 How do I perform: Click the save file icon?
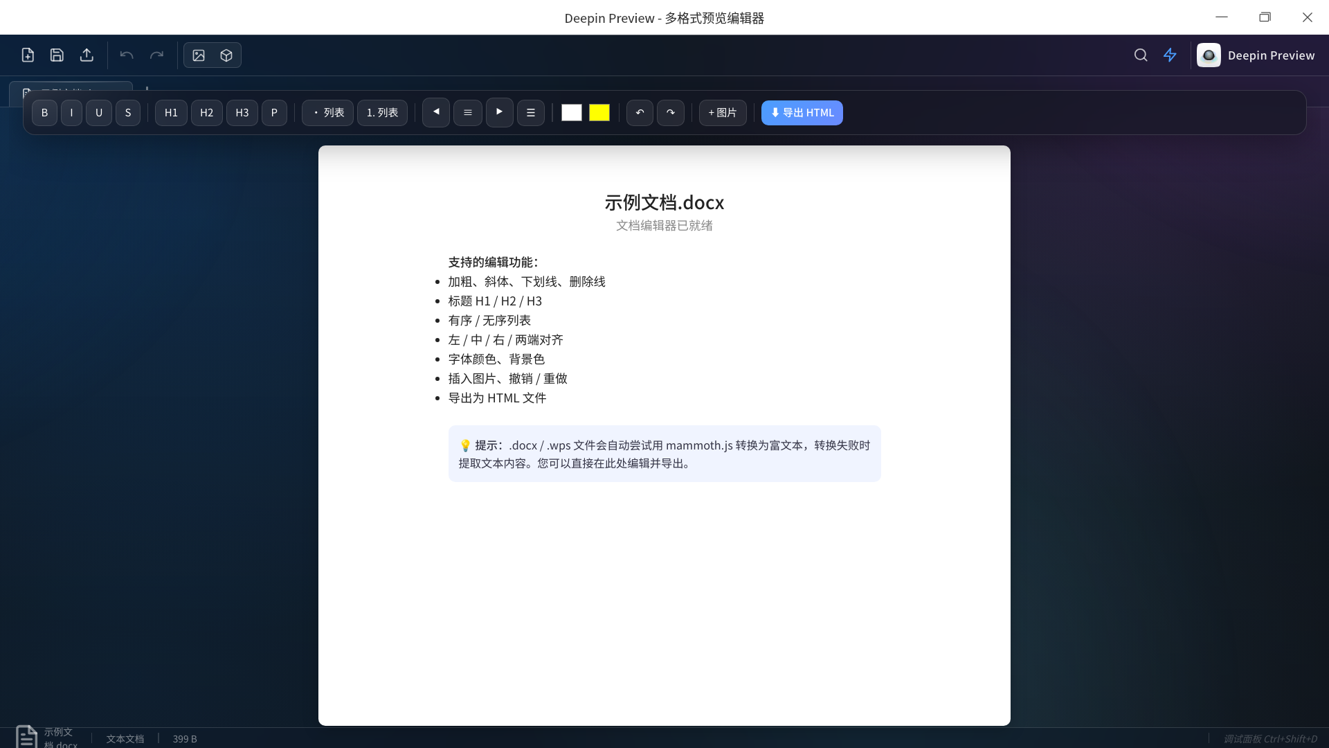[57, 55]
